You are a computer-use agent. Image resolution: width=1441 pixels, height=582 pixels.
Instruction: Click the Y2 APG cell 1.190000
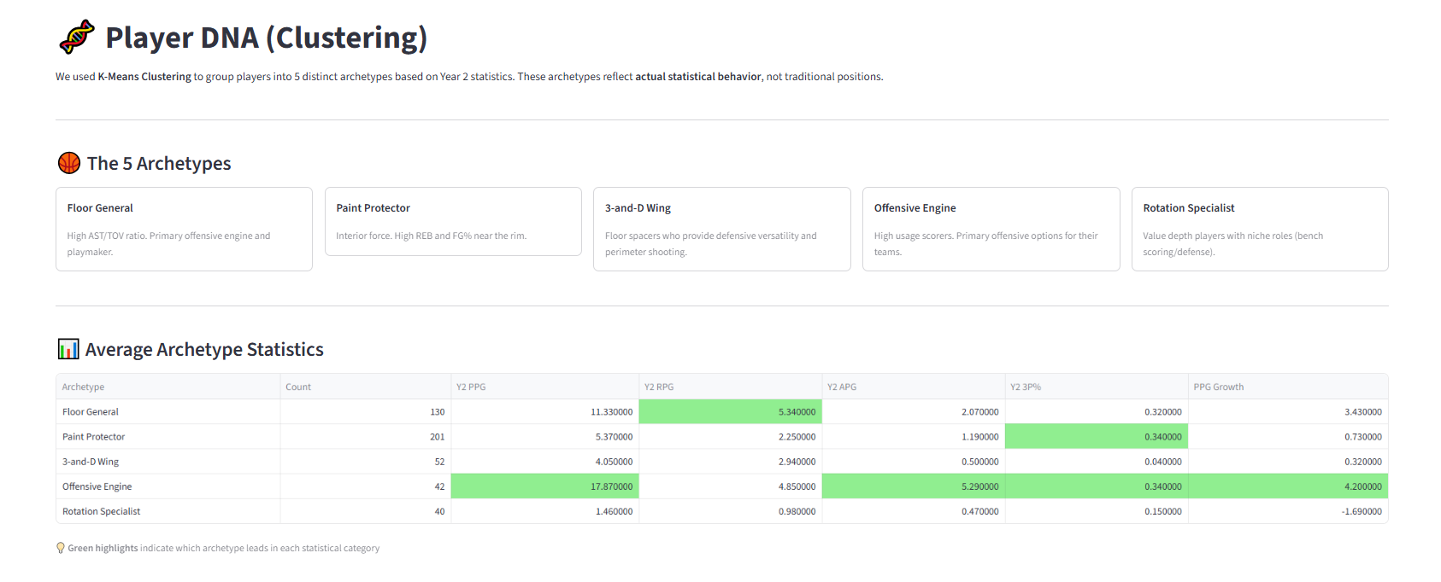click(913, 436)
